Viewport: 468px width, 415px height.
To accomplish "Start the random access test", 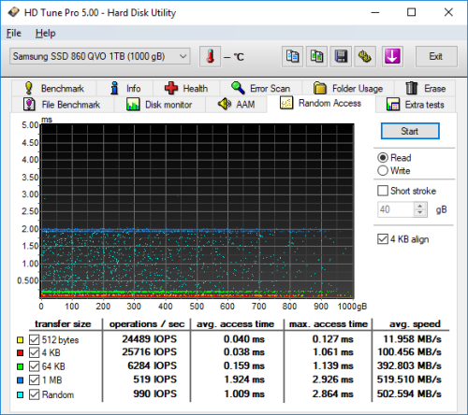I will (410, 131).
